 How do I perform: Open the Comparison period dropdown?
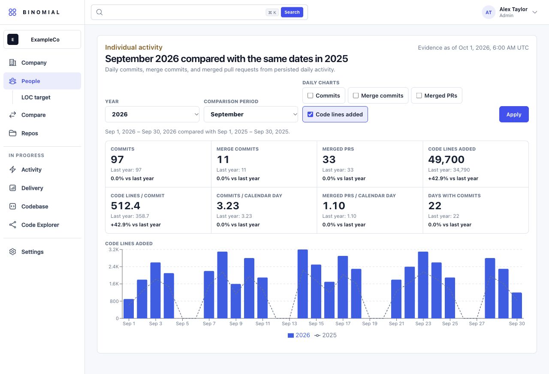pyautogui.click(x=251, y=114)
